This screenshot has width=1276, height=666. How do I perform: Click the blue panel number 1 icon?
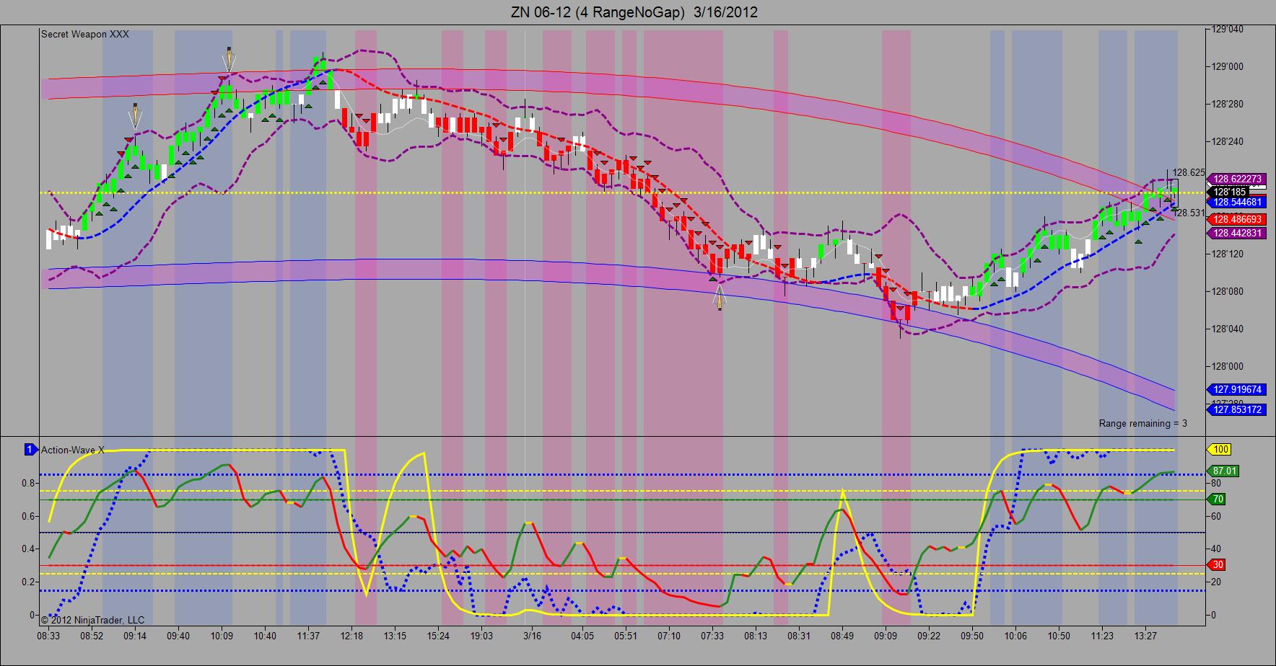coord(30,450)
